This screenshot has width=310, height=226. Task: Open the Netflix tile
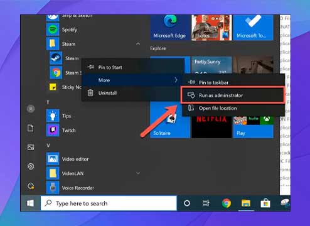[211, 127]
